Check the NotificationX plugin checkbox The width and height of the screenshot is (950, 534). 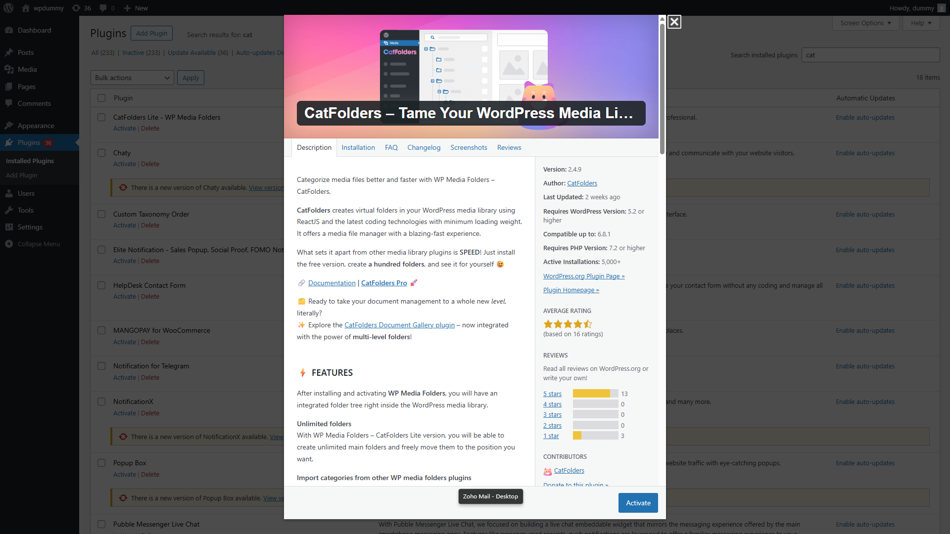click(101, 401)
